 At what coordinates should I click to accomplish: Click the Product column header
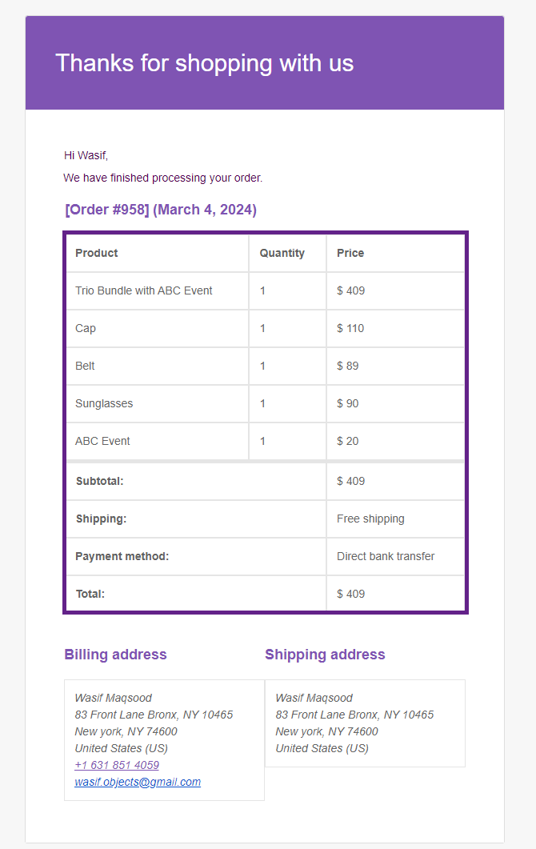[96, 253]
